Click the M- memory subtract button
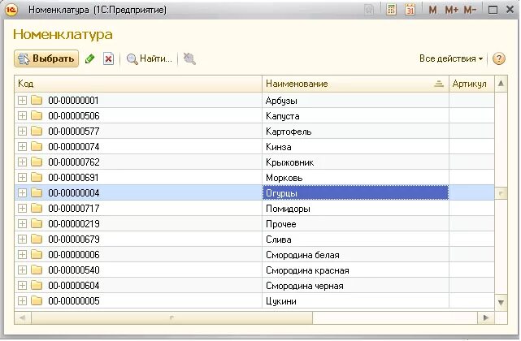This screenshot has width=521, height=341. click(x=470, y=10)
